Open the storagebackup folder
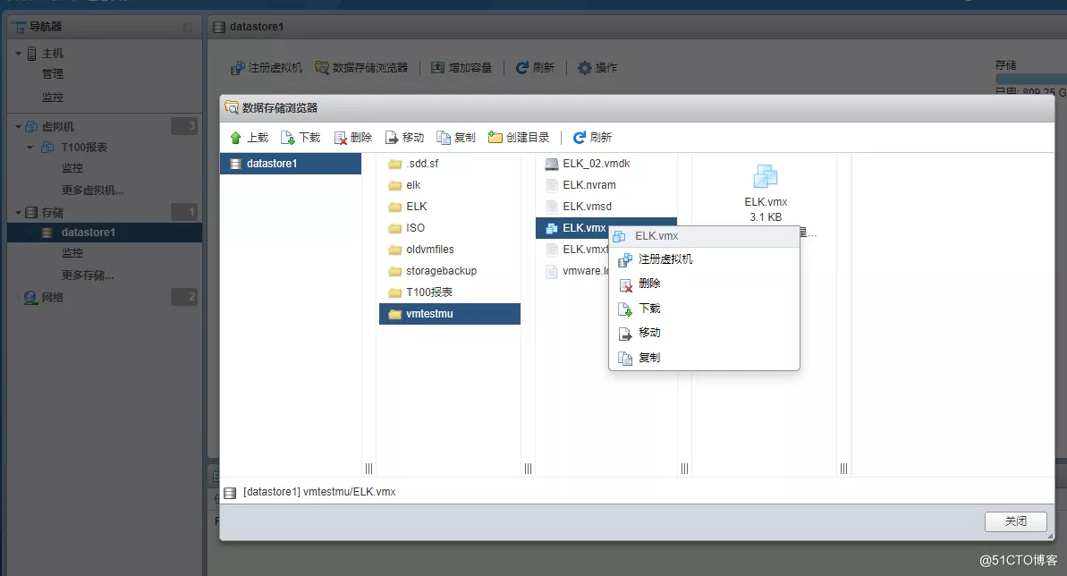Screen dimensions: 1067x576 [441, 271]
